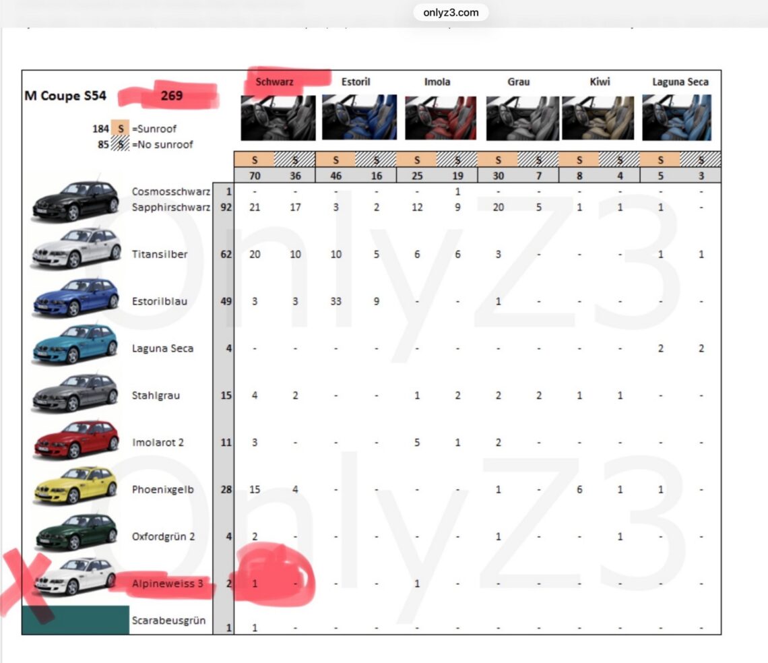The width and height of the screenshot is (768, 663).
Task: Click the "=No sunroof" legend label
Action: (162, 145)
